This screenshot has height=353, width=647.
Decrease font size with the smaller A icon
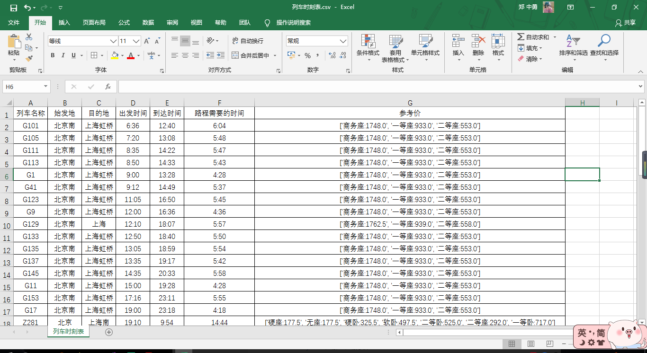click(x=158, y=41)
